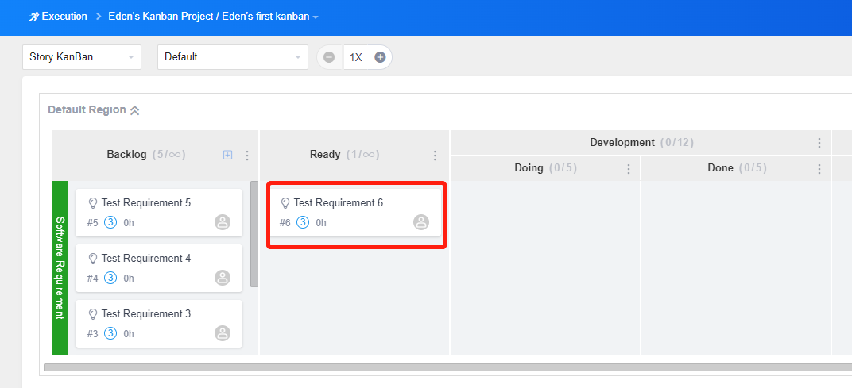The height and width of the screenshot is (388, 852).
Task: Open Doing column three-dot menu
Action: point(629,169)
